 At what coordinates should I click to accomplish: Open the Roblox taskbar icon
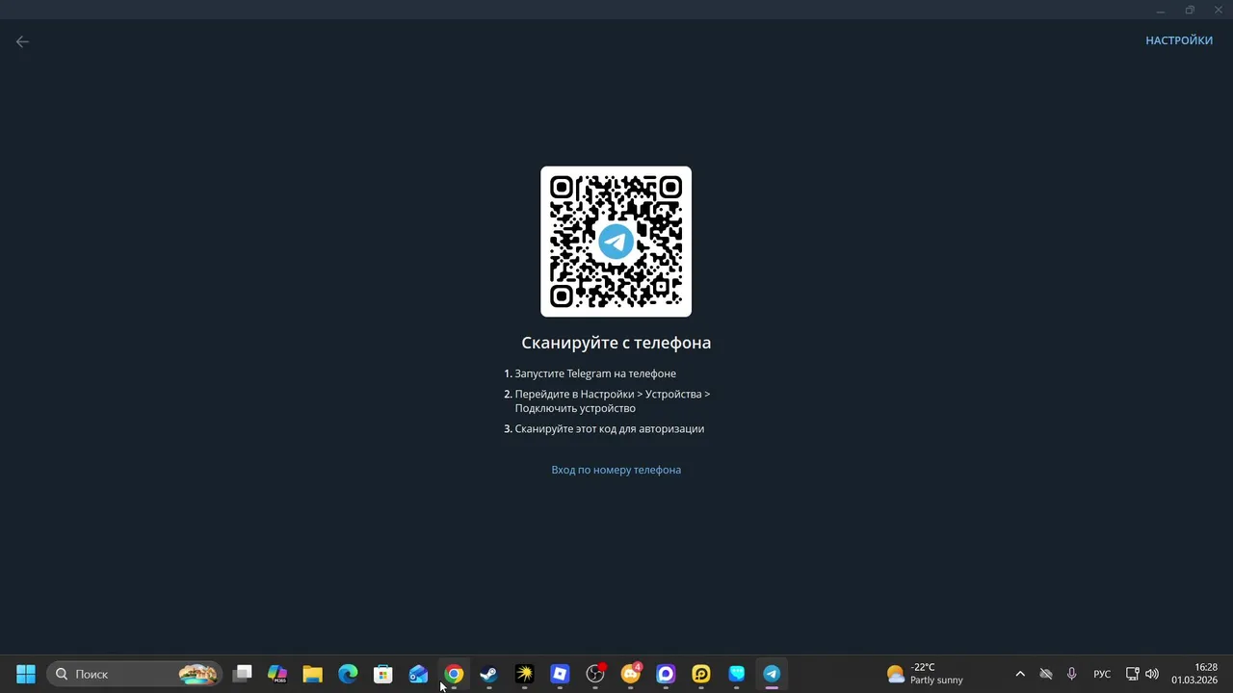pyautogui.click(x=560, y=674)
